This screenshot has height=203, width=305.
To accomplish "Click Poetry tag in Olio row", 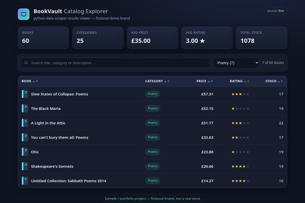I will pos(153,152).
